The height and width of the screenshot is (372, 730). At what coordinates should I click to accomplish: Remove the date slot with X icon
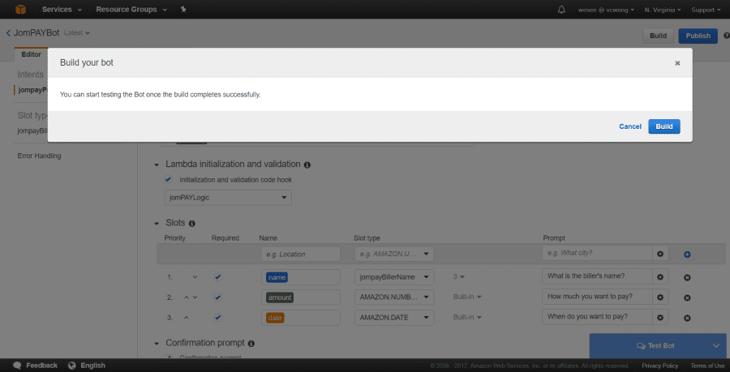click(687, 319)
